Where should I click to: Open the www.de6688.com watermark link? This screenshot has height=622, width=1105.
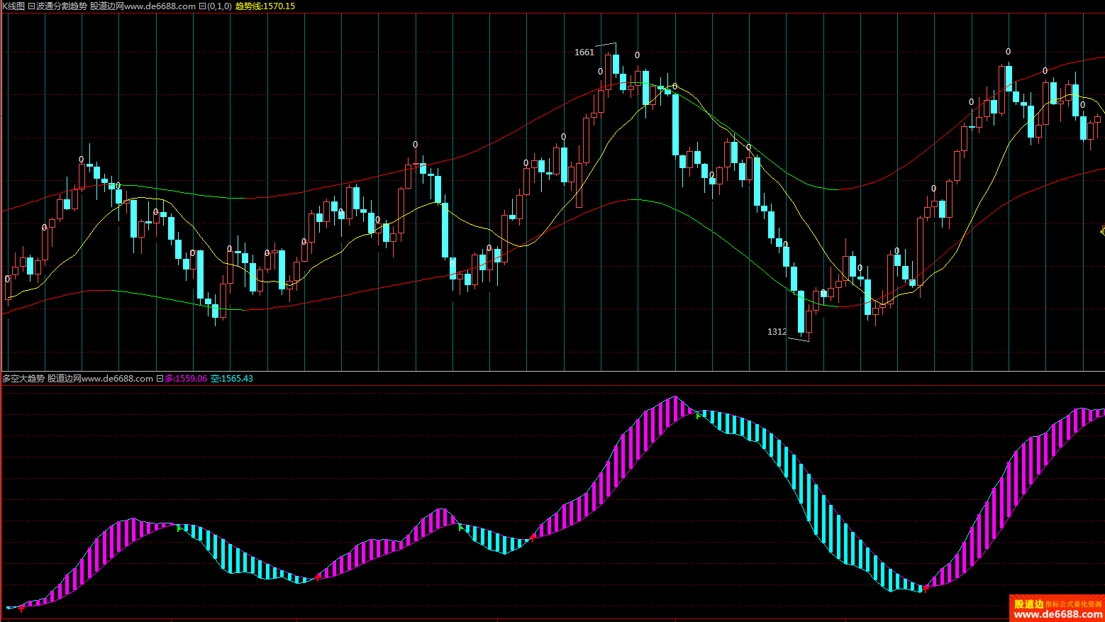click(x=1056, y=614)
